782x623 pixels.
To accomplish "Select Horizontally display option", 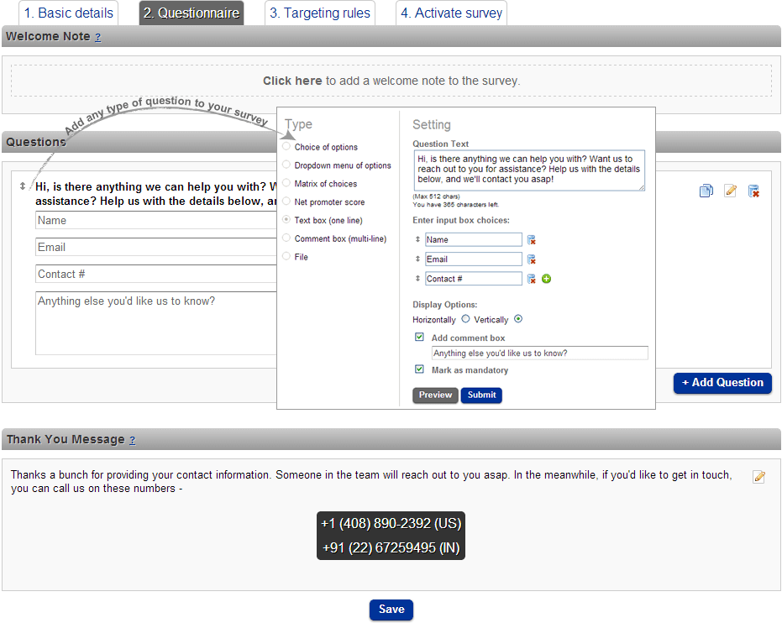I will pyautogui.click(x=465, y=319).
